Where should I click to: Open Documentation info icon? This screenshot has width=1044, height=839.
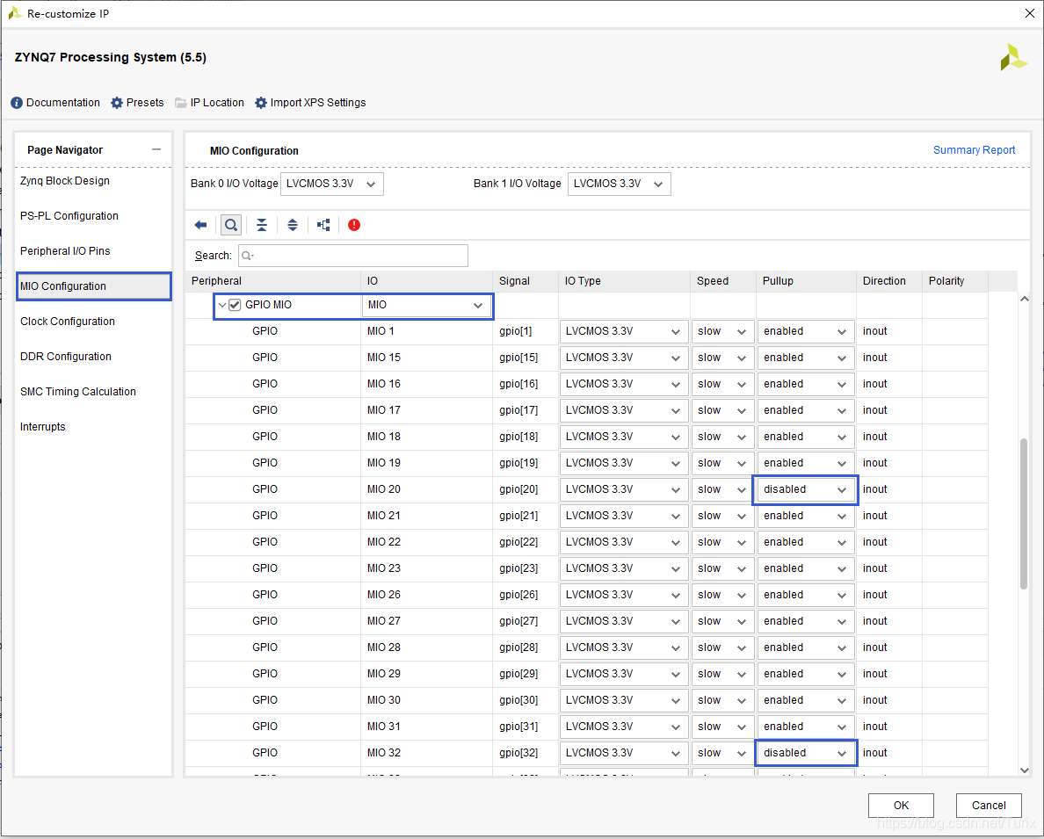pyautogui.click(x=17, y=103)
